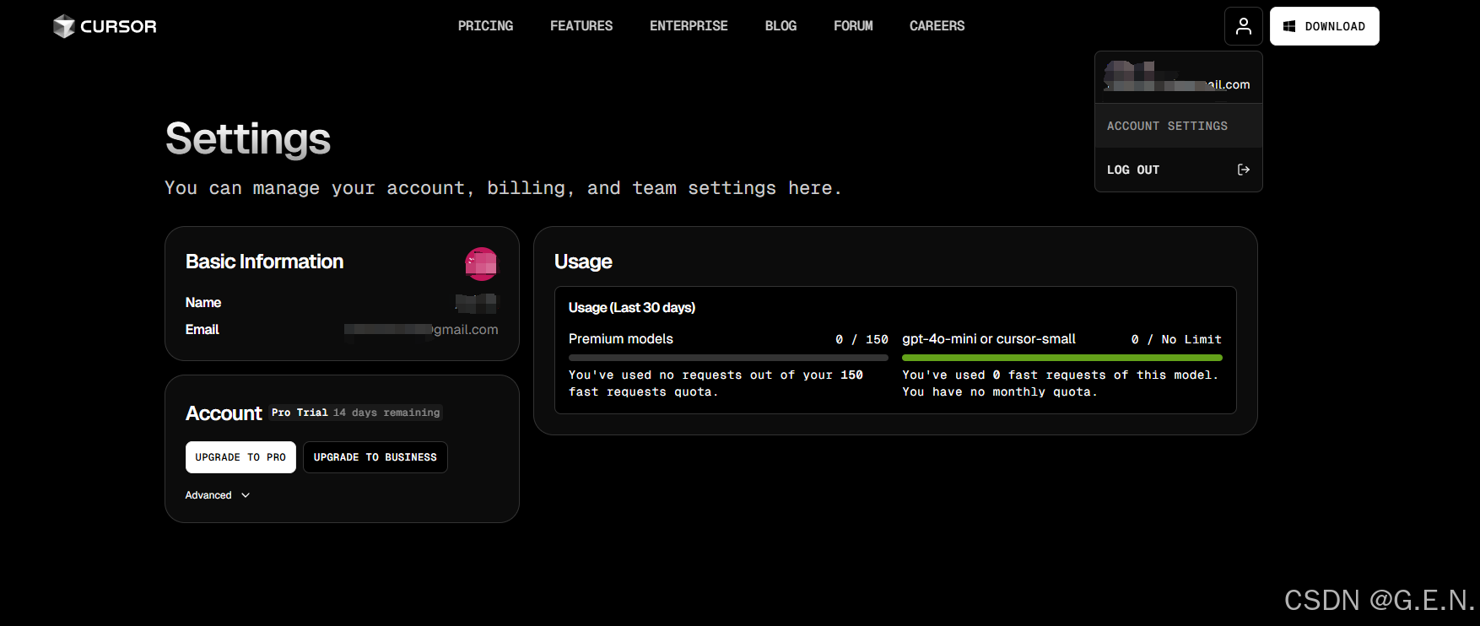Screen dimensions: 1480x626
Task: Click the Account heading
Action: pos(224,413)
